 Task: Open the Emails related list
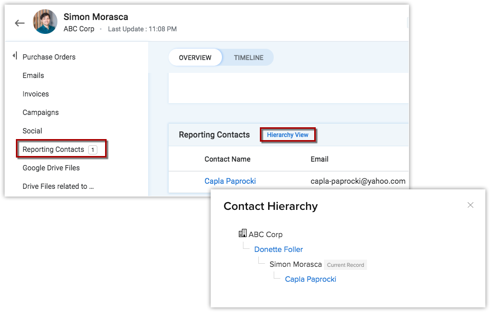33,75
